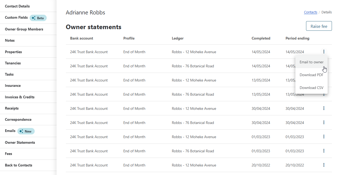
Task: Navigate Back to Contacts
Action: [19, 165]
